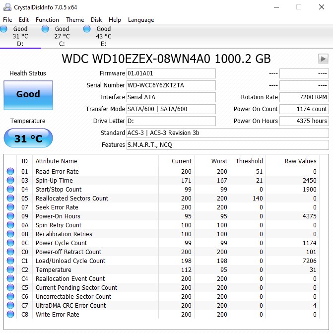Switch to the E: drive tab at 43 °C
The width and height of the screenshot is (333, 333).
tap(104, 36)
